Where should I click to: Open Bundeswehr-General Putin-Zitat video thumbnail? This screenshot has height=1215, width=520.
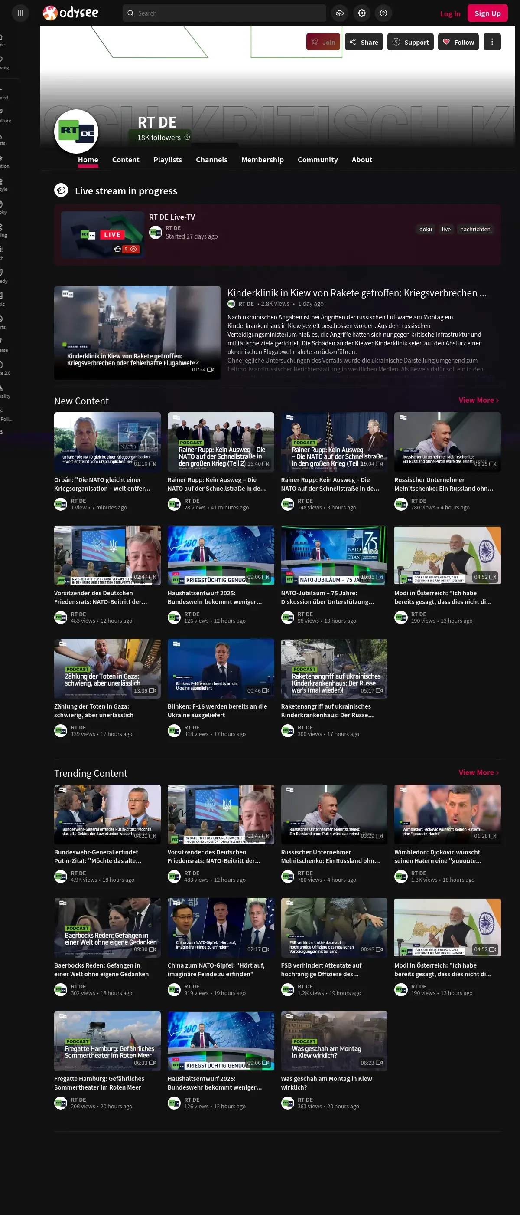coord(107,814)
